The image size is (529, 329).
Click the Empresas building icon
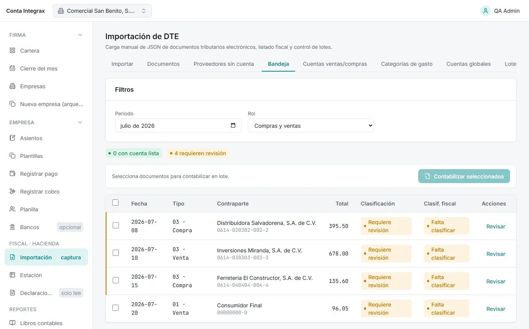[12, 86]
